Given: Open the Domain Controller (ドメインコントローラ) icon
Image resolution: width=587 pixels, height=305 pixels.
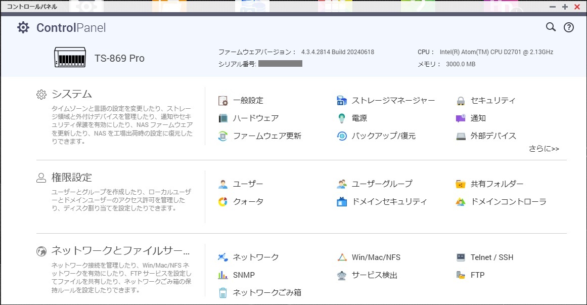Looking at the screenshot, I should pos(461,202).
